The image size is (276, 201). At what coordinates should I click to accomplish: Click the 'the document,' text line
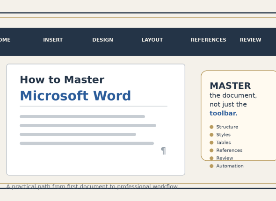(233, 95)
